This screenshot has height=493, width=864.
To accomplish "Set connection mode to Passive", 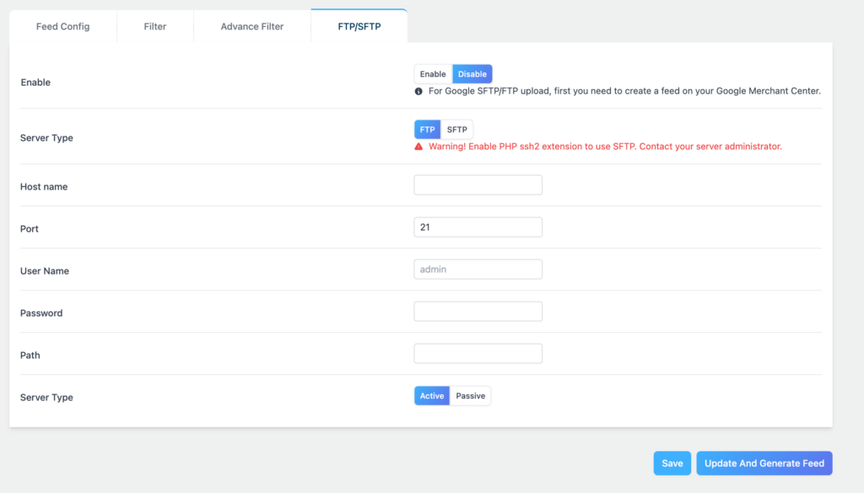I will pos(470,396).
